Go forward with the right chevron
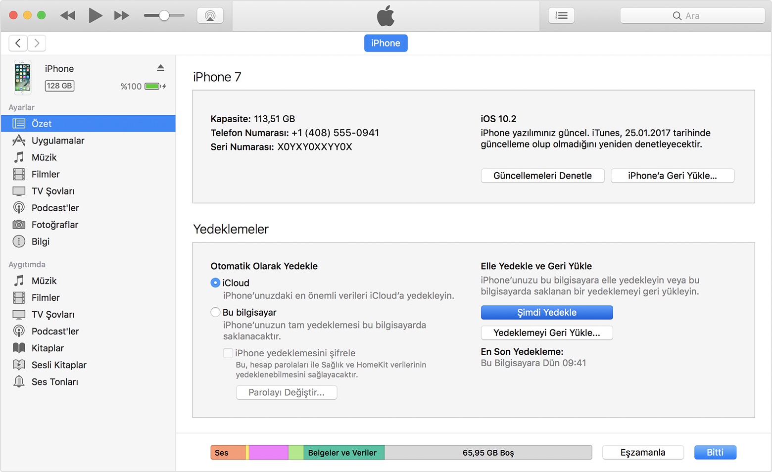The width and height of the screenshot is (772, 472). [x=37, y=43]
